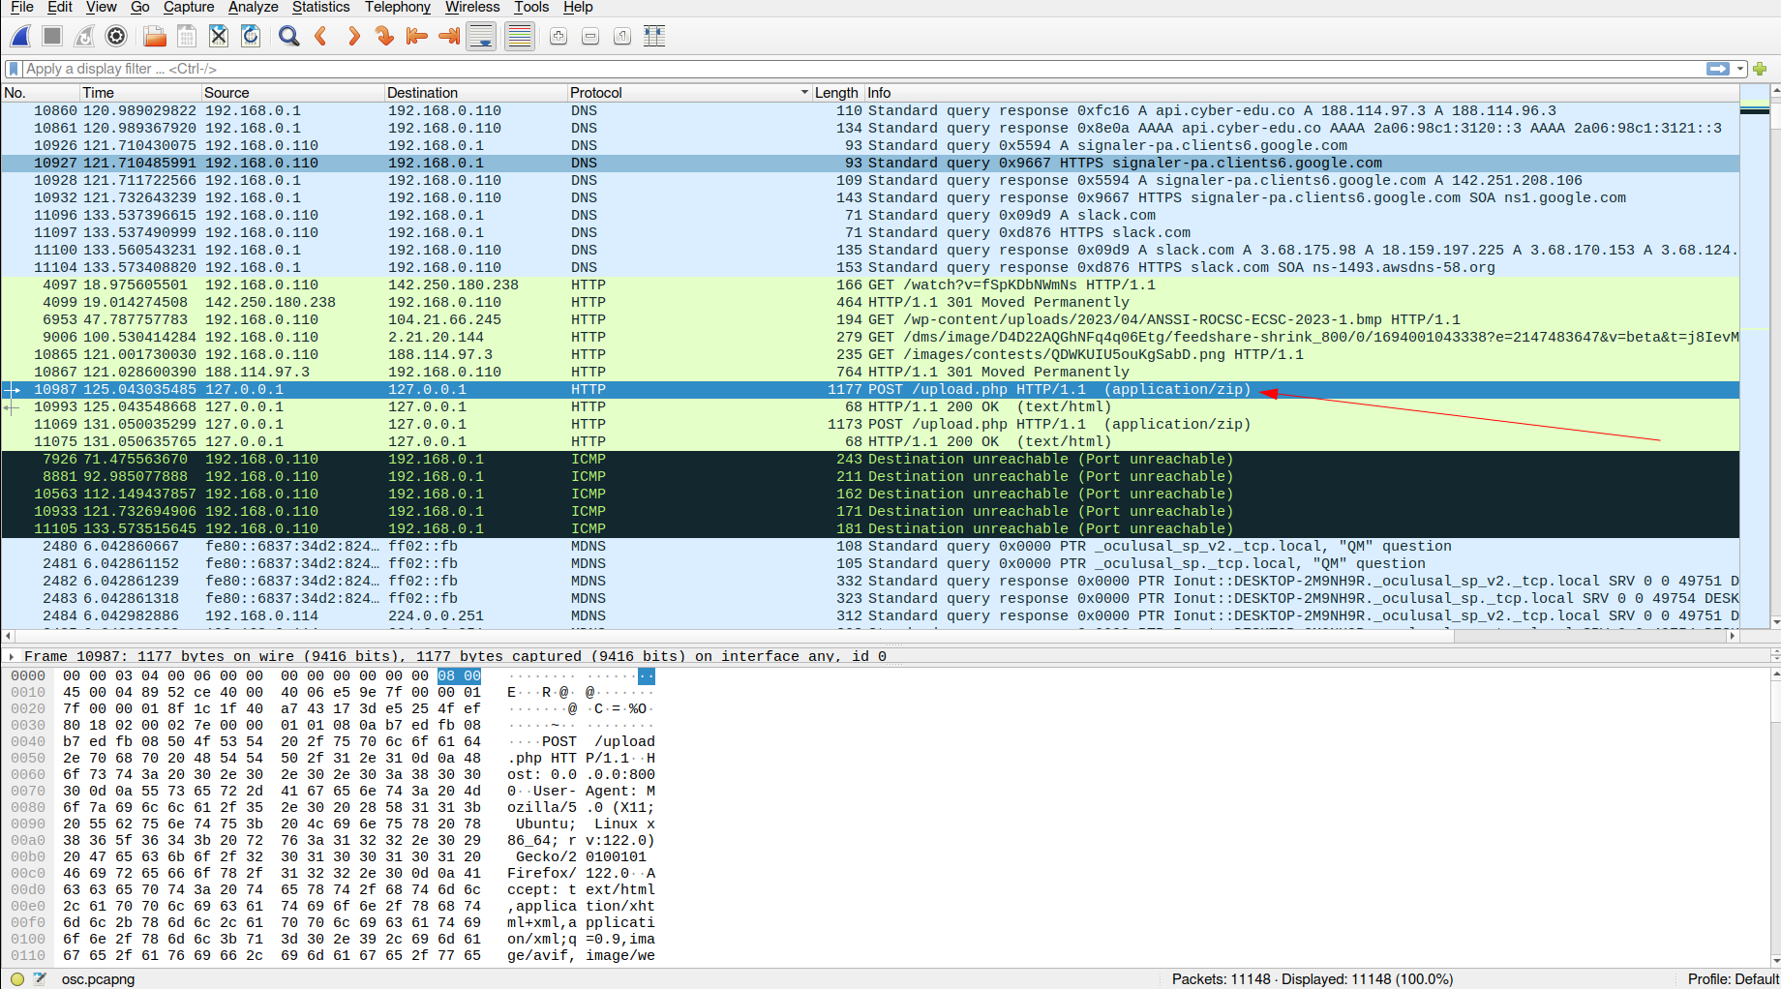
Task: Reload this capture file icon
Action: 251,37
